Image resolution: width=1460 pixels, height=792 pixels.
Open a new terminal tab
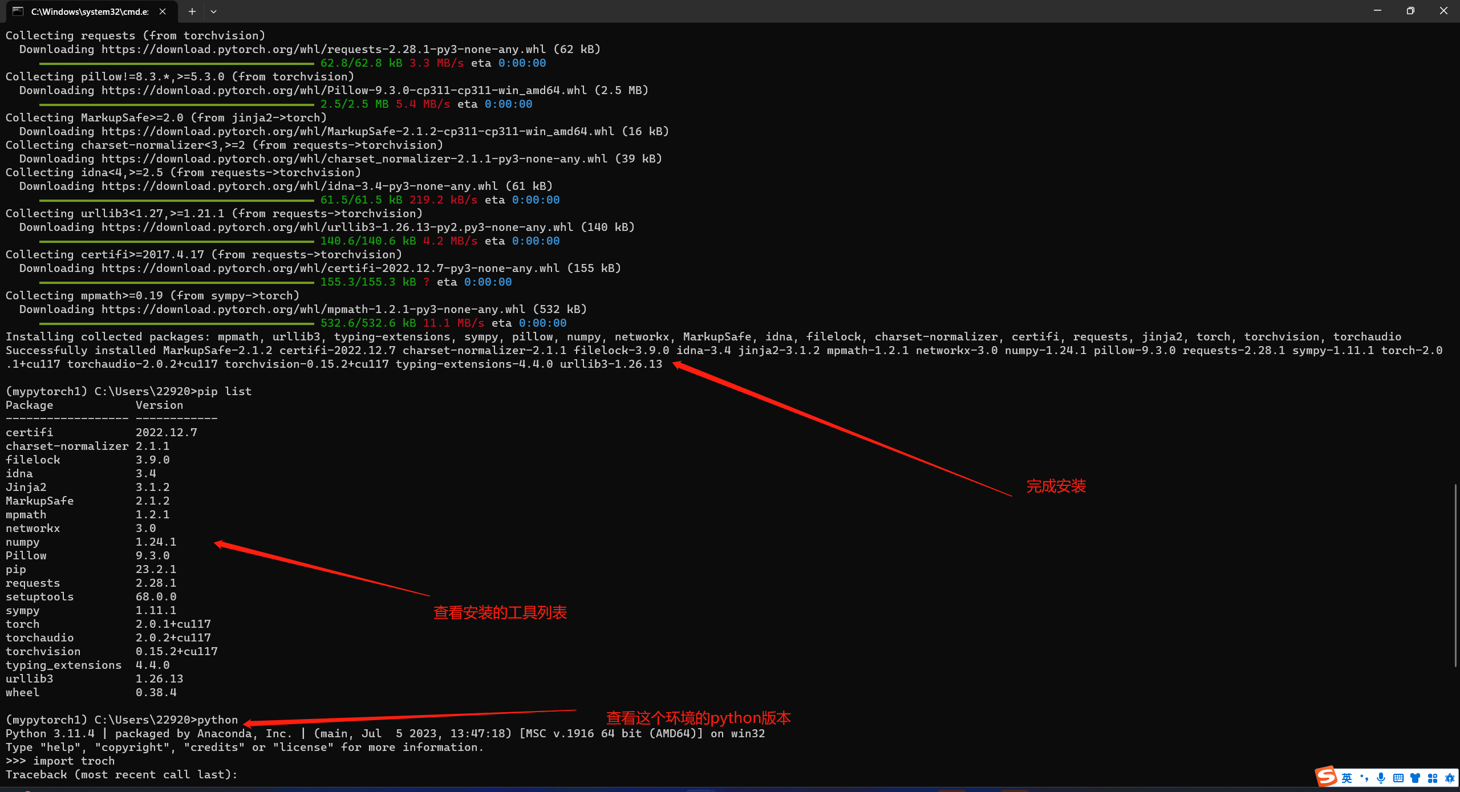192,11
